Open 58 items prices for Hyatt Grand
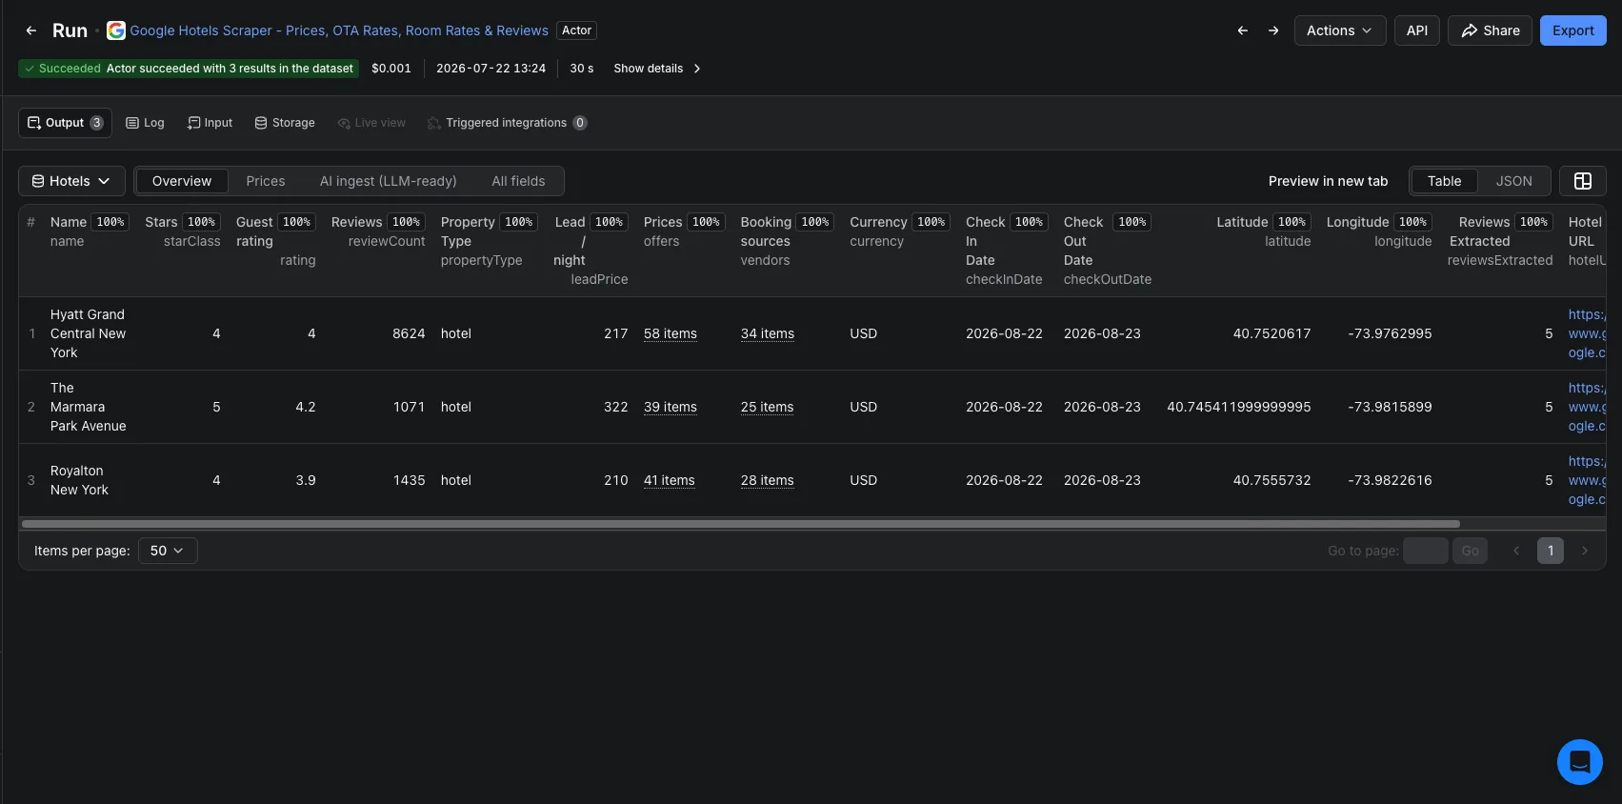Image resolution: width=1622 pixels, height=804 pixels. coord(671,333)
